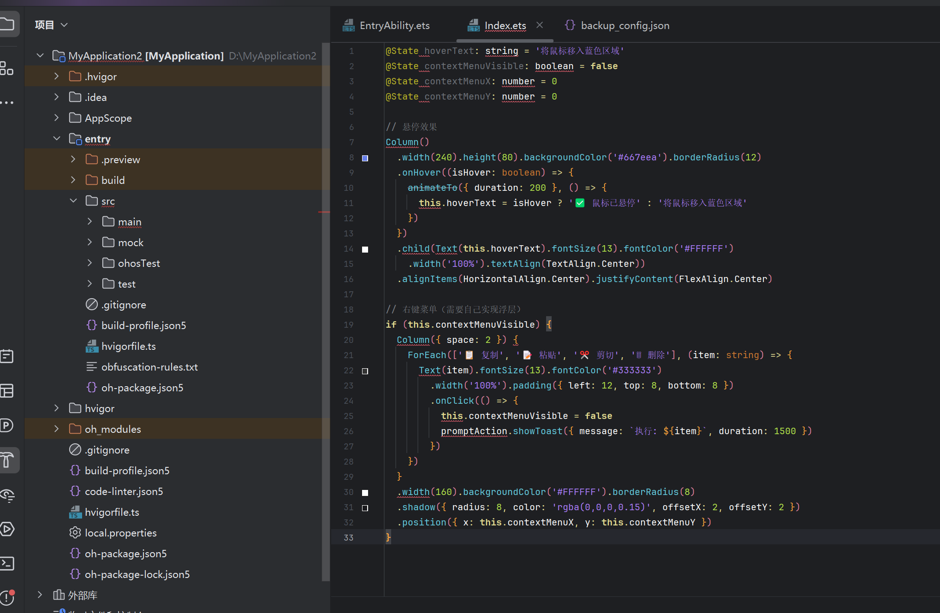
Task: Open the Profiler P circle icon
Action: [7, 425]
